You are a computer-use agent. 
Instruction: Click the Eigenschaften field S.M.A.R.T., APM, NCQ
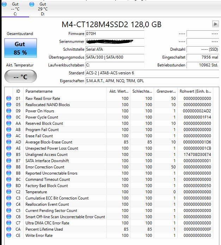click(x=152, y=81)
